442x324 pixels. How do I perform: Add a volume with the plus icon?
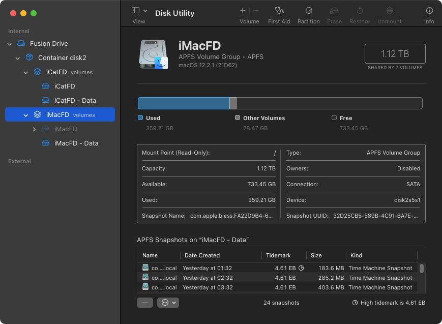(x=243, y=11)
